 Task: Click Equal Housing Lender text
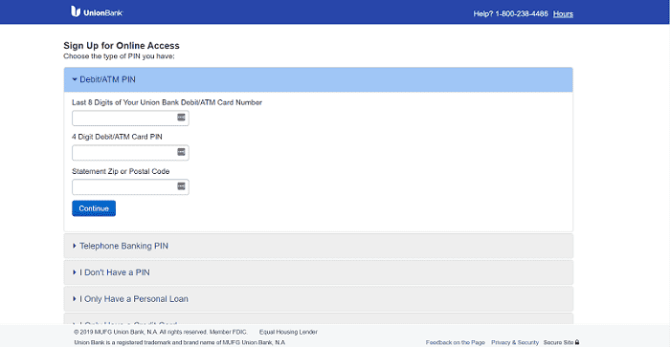pos(288,332)
